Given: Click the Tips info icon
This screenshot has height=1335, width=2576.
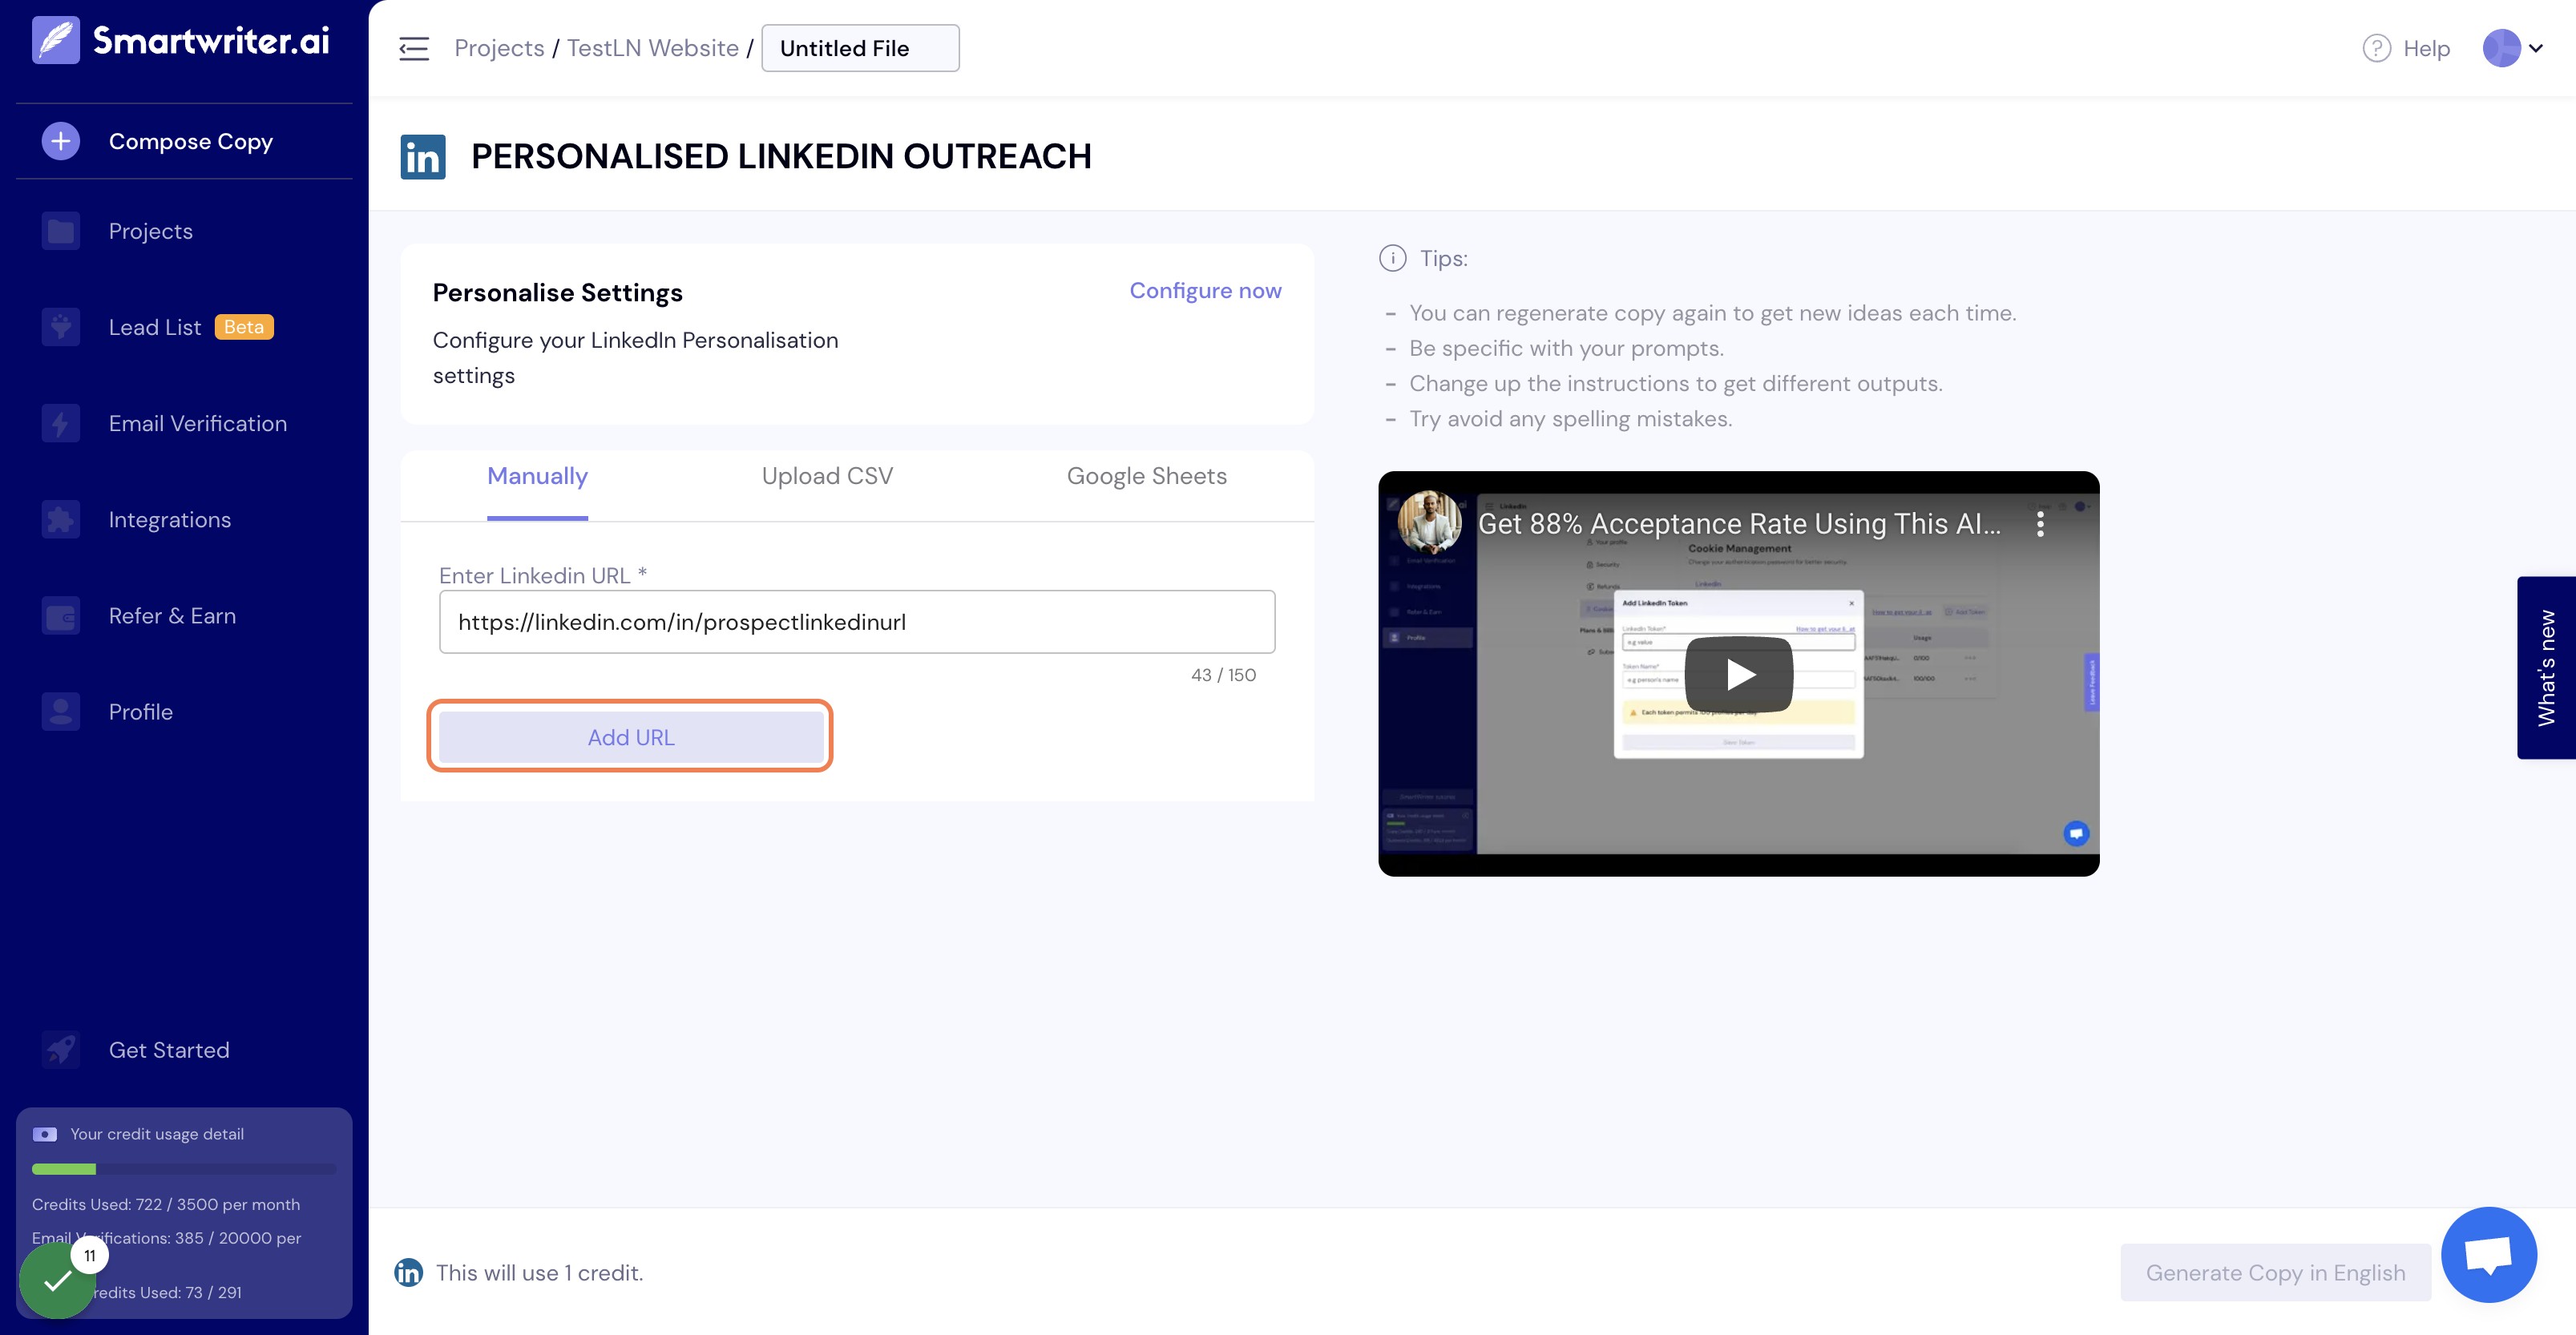Looking at the screenshot, I should click(1392, 258).
